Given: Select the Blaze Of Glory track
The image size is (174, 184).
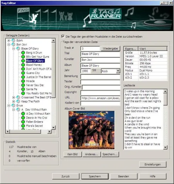Looking at the screenshot, I should point(35,61).
